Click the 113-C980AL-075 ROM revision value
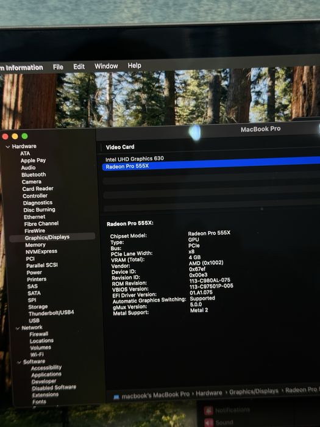 [210, 280]
